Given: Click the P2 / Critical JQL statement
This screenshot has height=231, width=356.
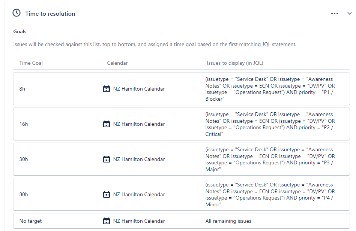Looking at the screenshot, I should tap(270, 124).
